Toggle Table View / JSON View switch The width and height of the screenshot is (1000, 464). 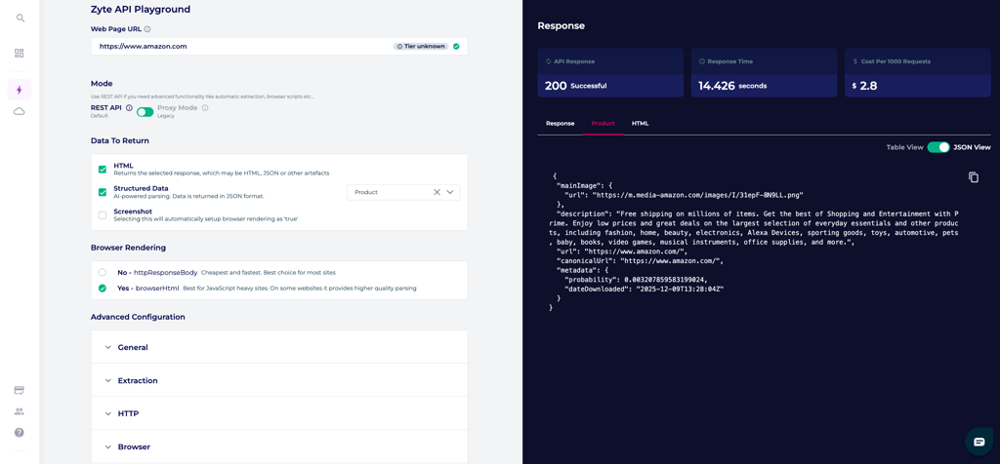point(938,147)
